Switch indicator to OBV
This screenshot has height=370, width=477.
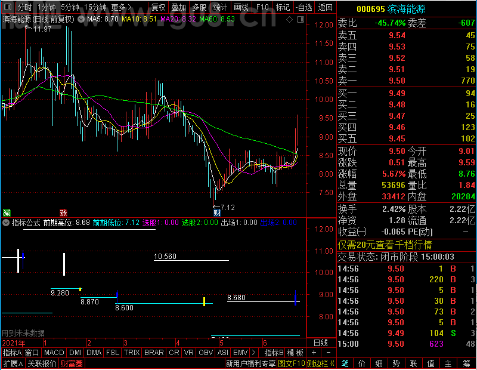[x=206, y=353]
